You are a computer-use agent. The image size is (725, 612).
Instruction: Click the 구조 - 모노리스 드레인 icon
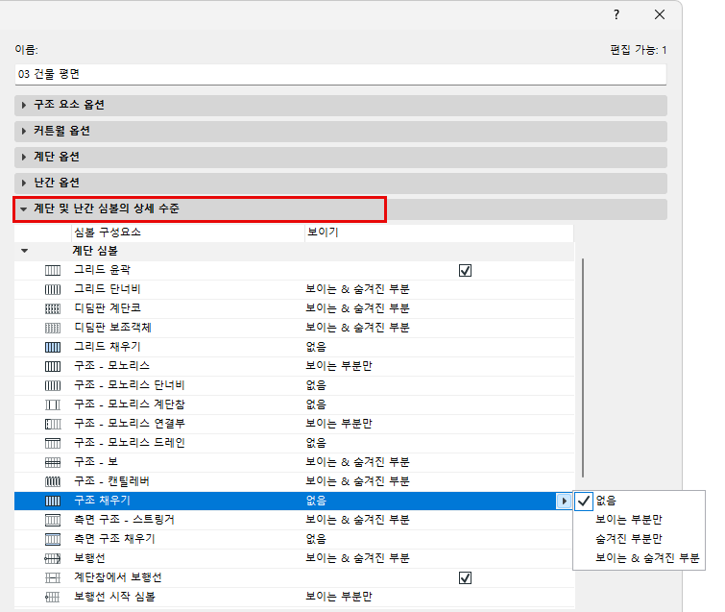pos(53,443)
